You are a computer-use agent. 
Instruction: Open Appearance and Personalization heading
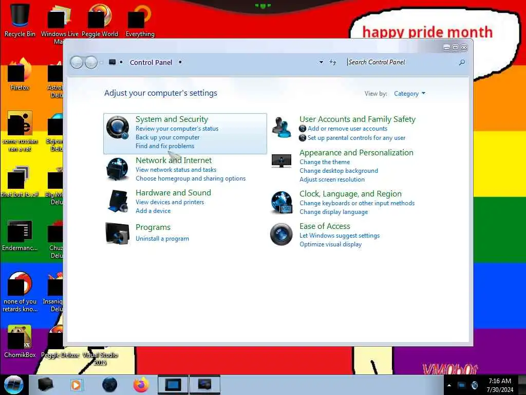click(x=356, y=152)
